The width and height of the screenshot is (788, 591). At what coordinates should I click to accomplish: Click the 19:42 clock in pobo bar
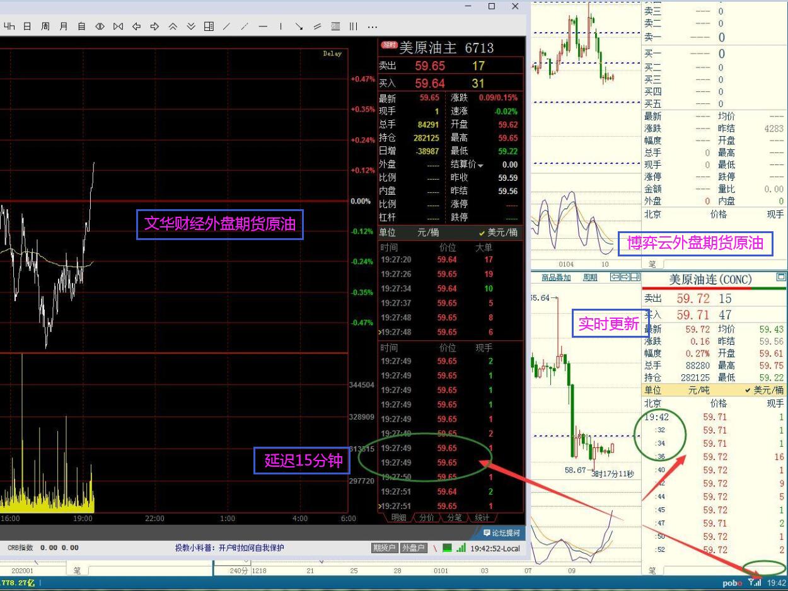coord(776,583)
